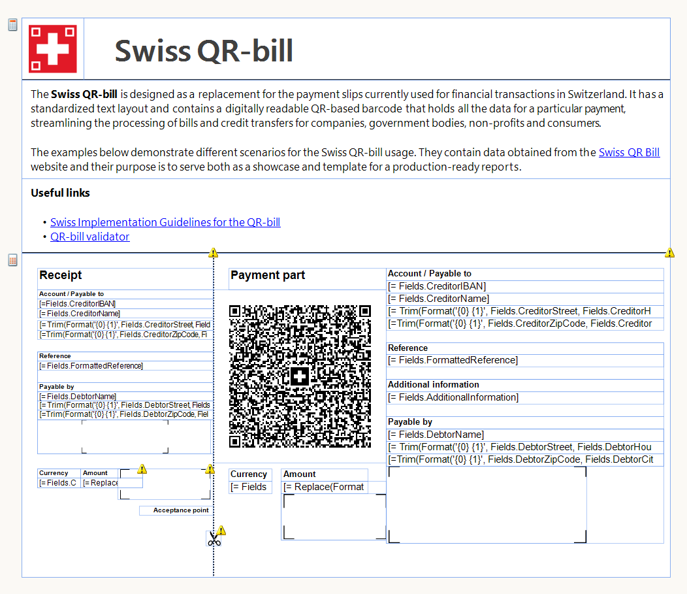Select the Swiss flag logo picture

(53, 48)
